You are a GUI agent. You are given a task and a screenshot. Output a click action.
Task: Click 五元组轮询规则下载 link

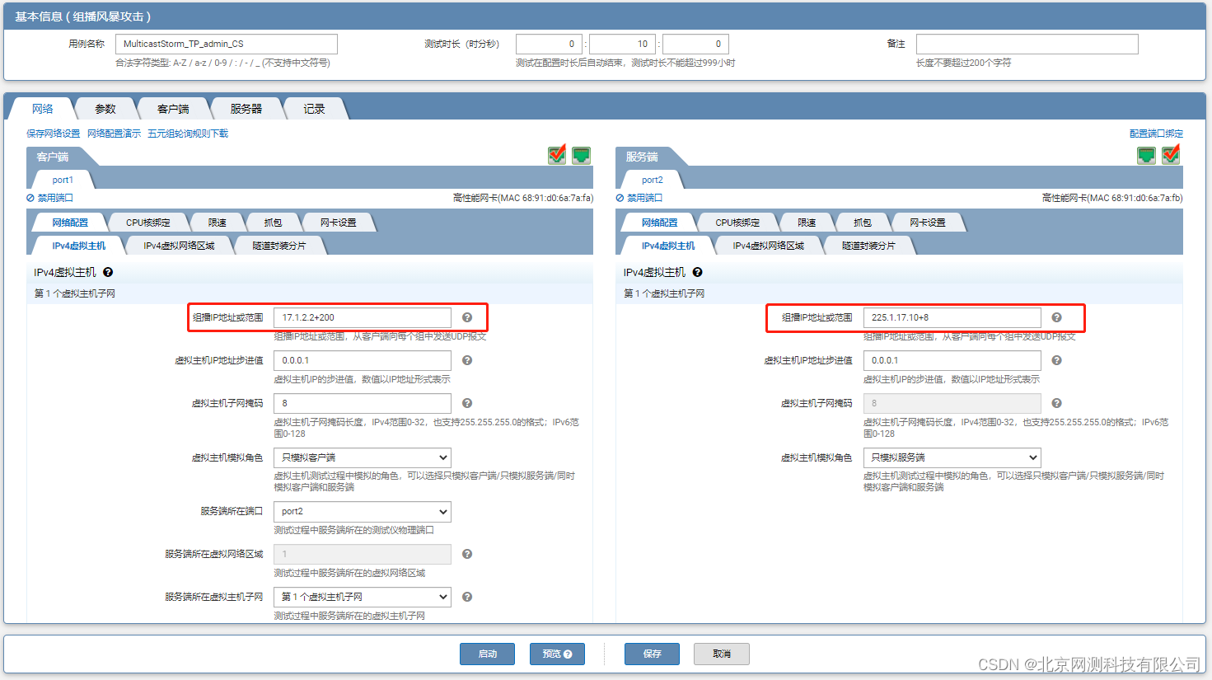click(x=188, y=134)
